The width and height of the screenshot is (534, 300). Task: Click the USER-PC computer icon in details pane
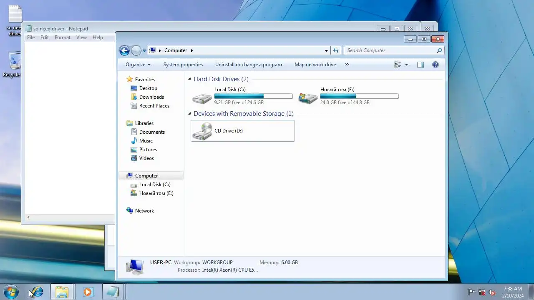click(x=135, y=267)
